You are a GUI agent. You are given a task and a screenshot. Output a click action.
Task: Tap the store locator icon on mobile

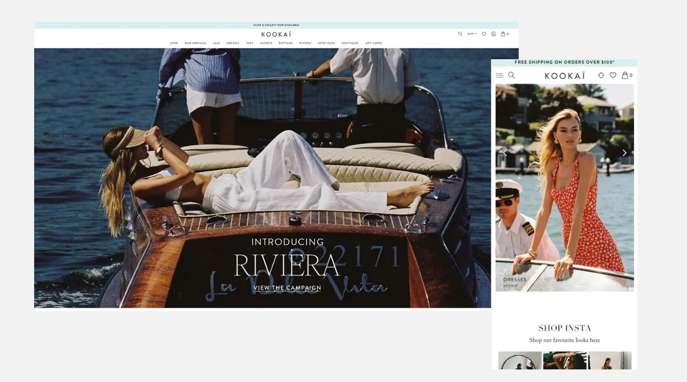tap(601, 76)
